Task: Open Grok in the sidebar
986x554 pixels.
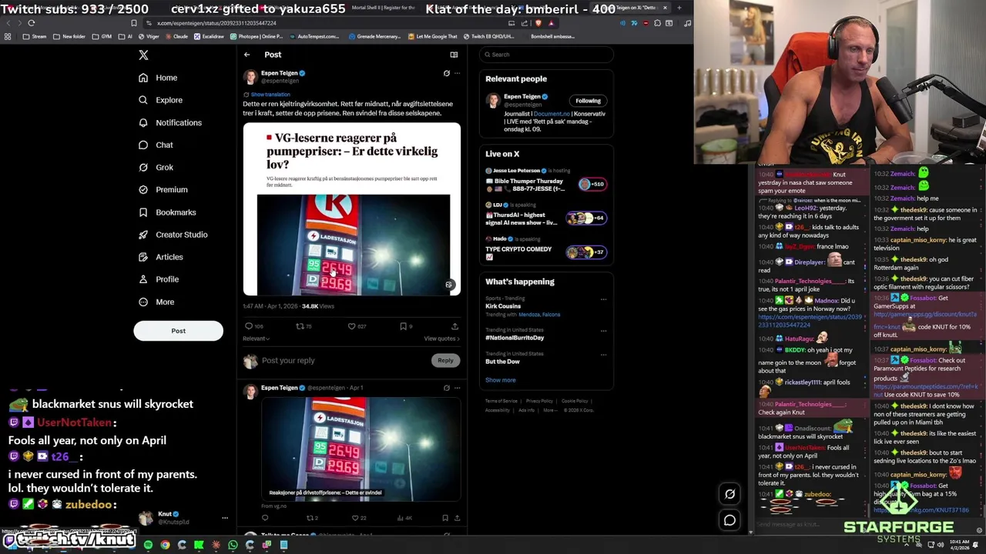Action: coord(156,167)
